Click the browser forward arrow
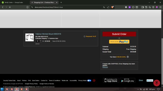The width and height of the screenshot is (163, 91). click(6, 7)
